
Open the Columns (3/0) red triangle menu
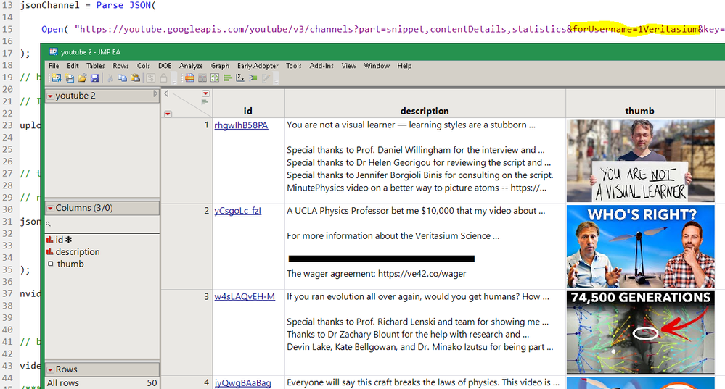click(x=50, y=209)
